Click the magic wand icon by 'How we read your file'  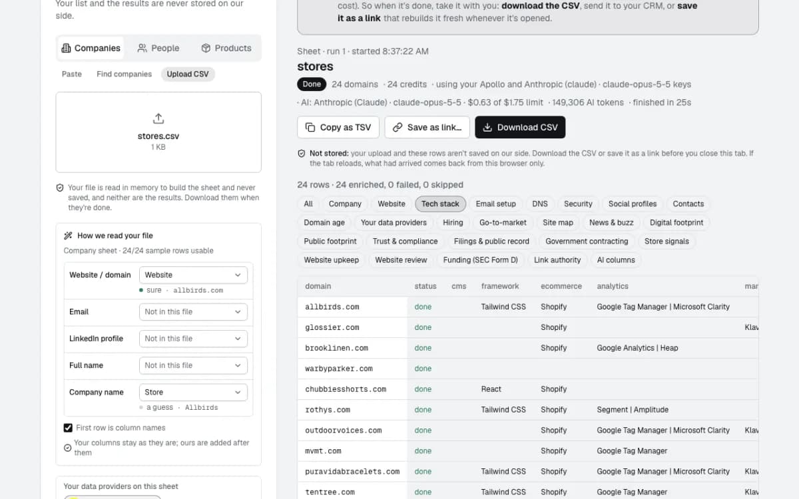[68, 236]
